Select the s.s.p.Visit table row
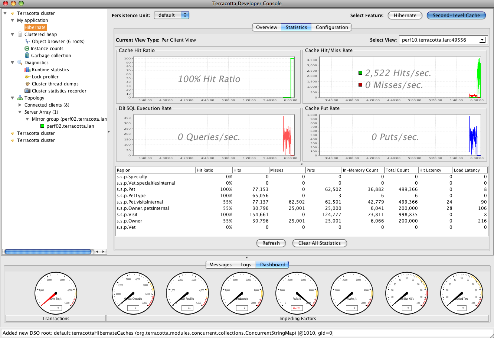The image size is (494, 338). coord(302,215)
